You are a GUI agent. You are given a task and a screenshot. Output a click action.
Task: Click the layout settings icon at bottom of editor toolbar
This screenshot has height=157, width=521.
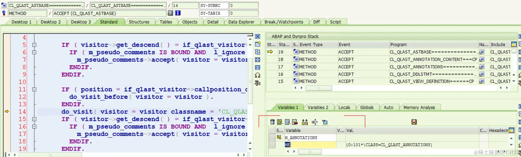click(x=258, y=83)
